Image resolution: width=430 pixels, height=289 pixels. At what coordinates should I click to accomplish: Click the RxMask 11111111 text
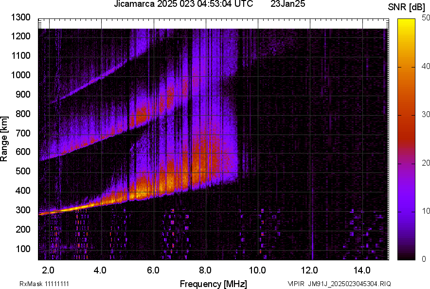tap(36, 284)
